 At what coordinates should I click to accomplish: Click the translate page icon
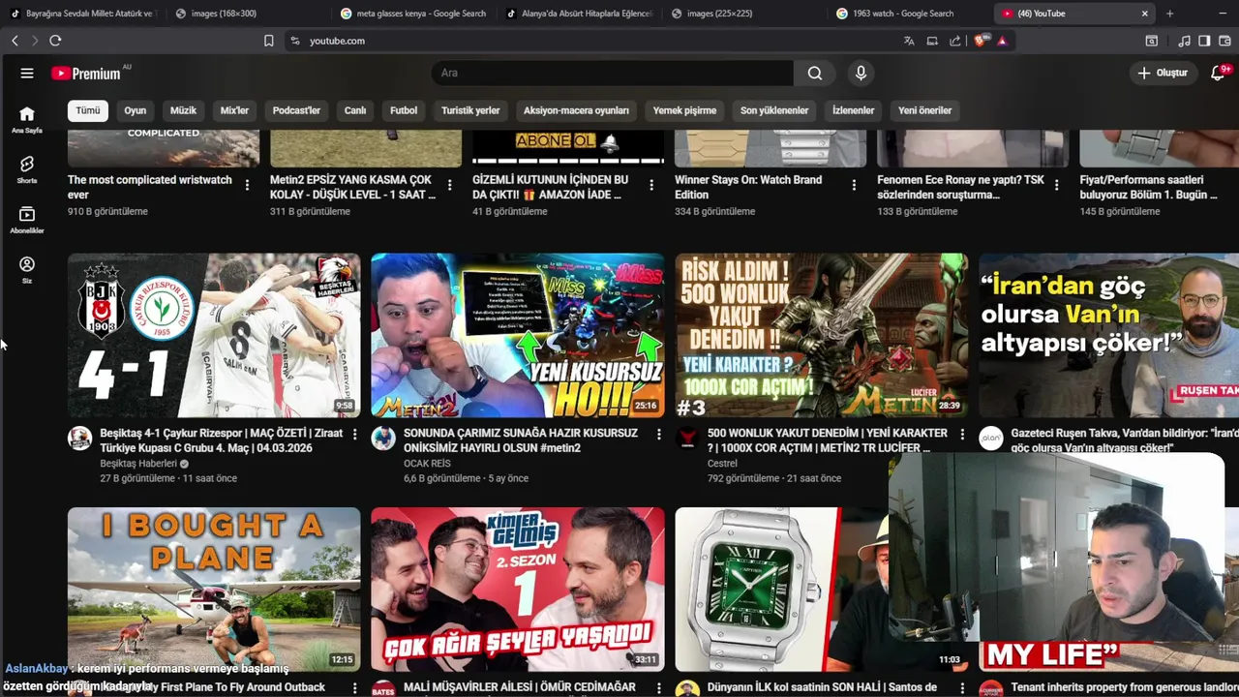909,41
